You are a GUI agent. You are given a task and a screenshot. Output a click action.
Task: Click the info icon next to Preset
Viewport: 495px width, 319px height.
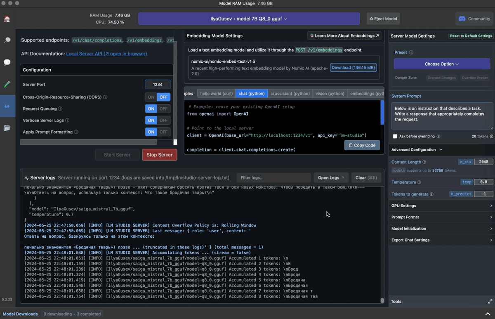click(411, 52)
